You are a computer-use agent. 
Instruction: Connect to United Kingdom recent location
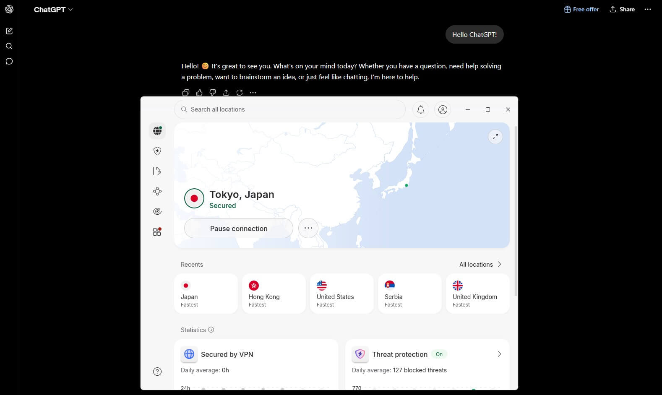click(478, 294)
